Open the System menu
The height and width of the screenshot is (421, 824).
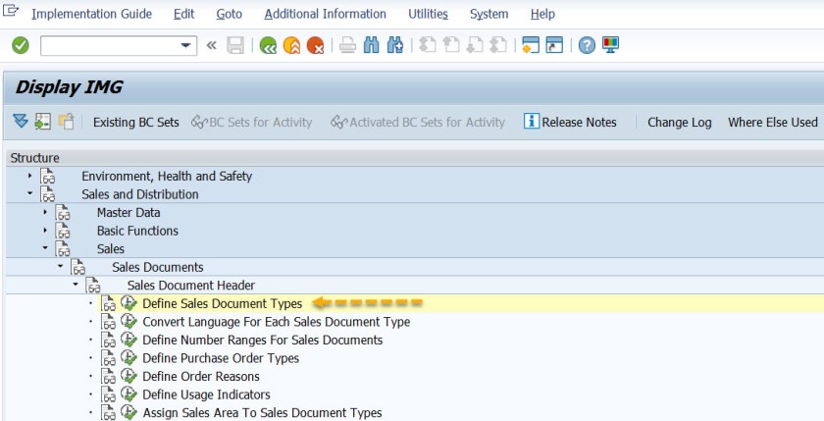point(489,14)
